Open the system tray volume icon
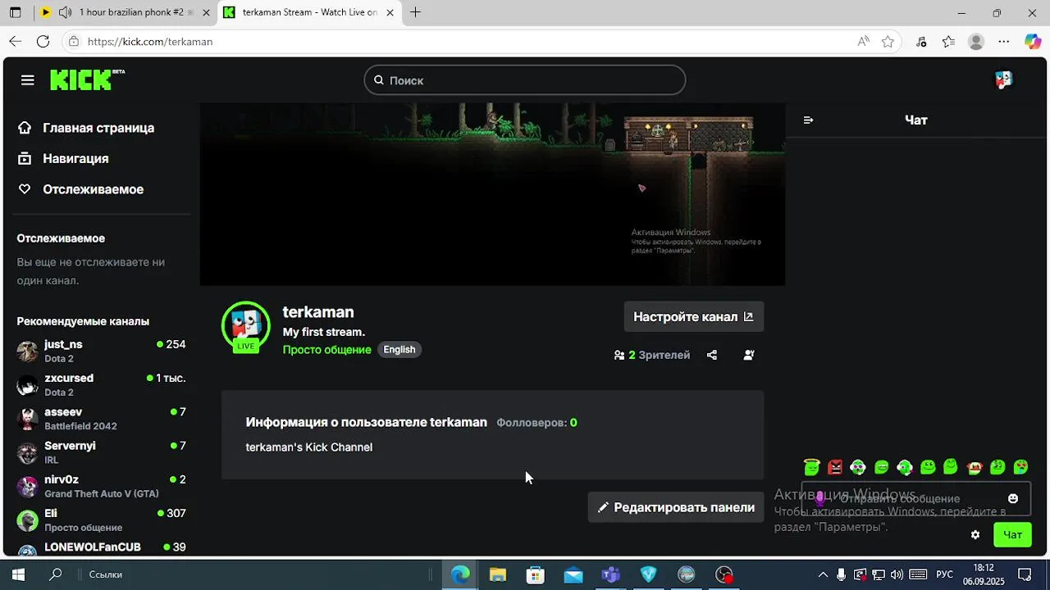The width and height of the screenshot is (1050, 590). (897, 574)
